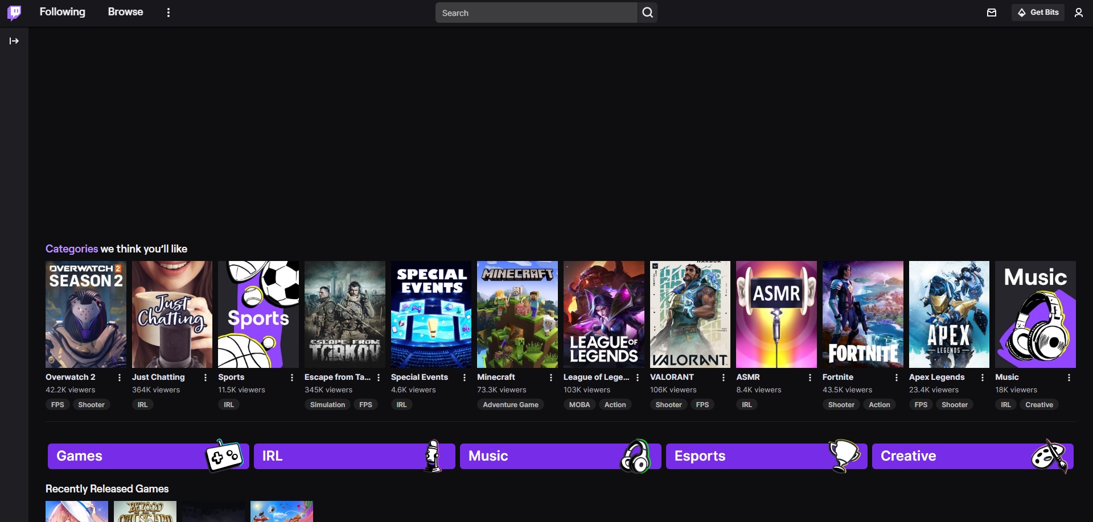Screen dimensions: 1093x522
Task: Open options menu for Escape from Tarkov
Action: coord(379,378)
